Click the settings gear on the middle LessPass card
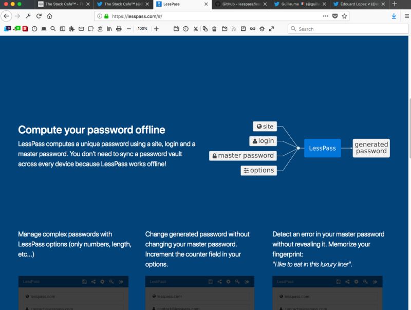This screenshot has width=411, height=310. [x=228, y=281]
